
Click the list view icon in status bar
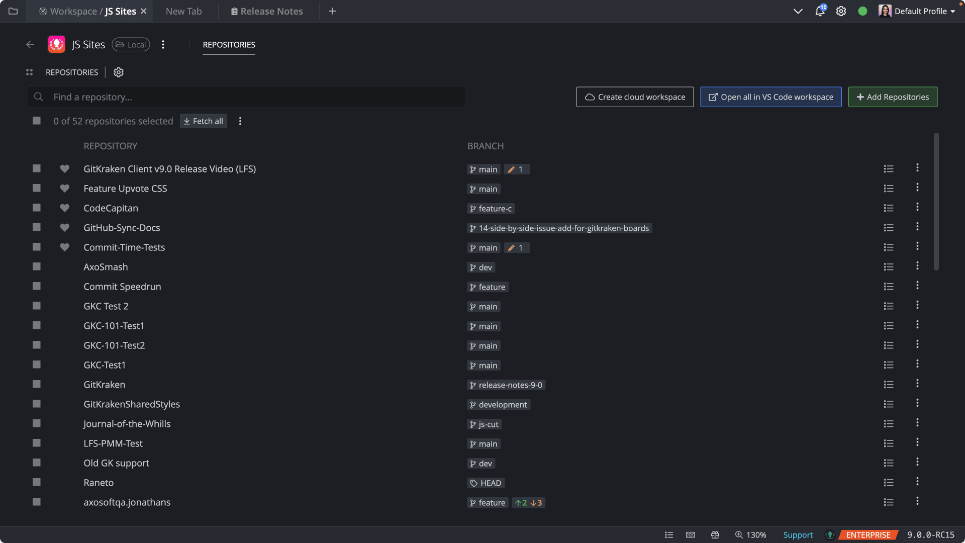point(669,535)
